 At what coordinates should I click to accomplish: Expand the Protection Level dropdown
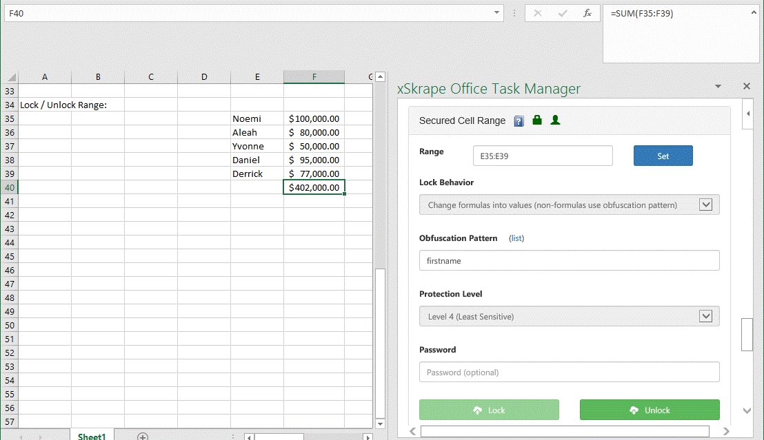(x=705, y=316)
